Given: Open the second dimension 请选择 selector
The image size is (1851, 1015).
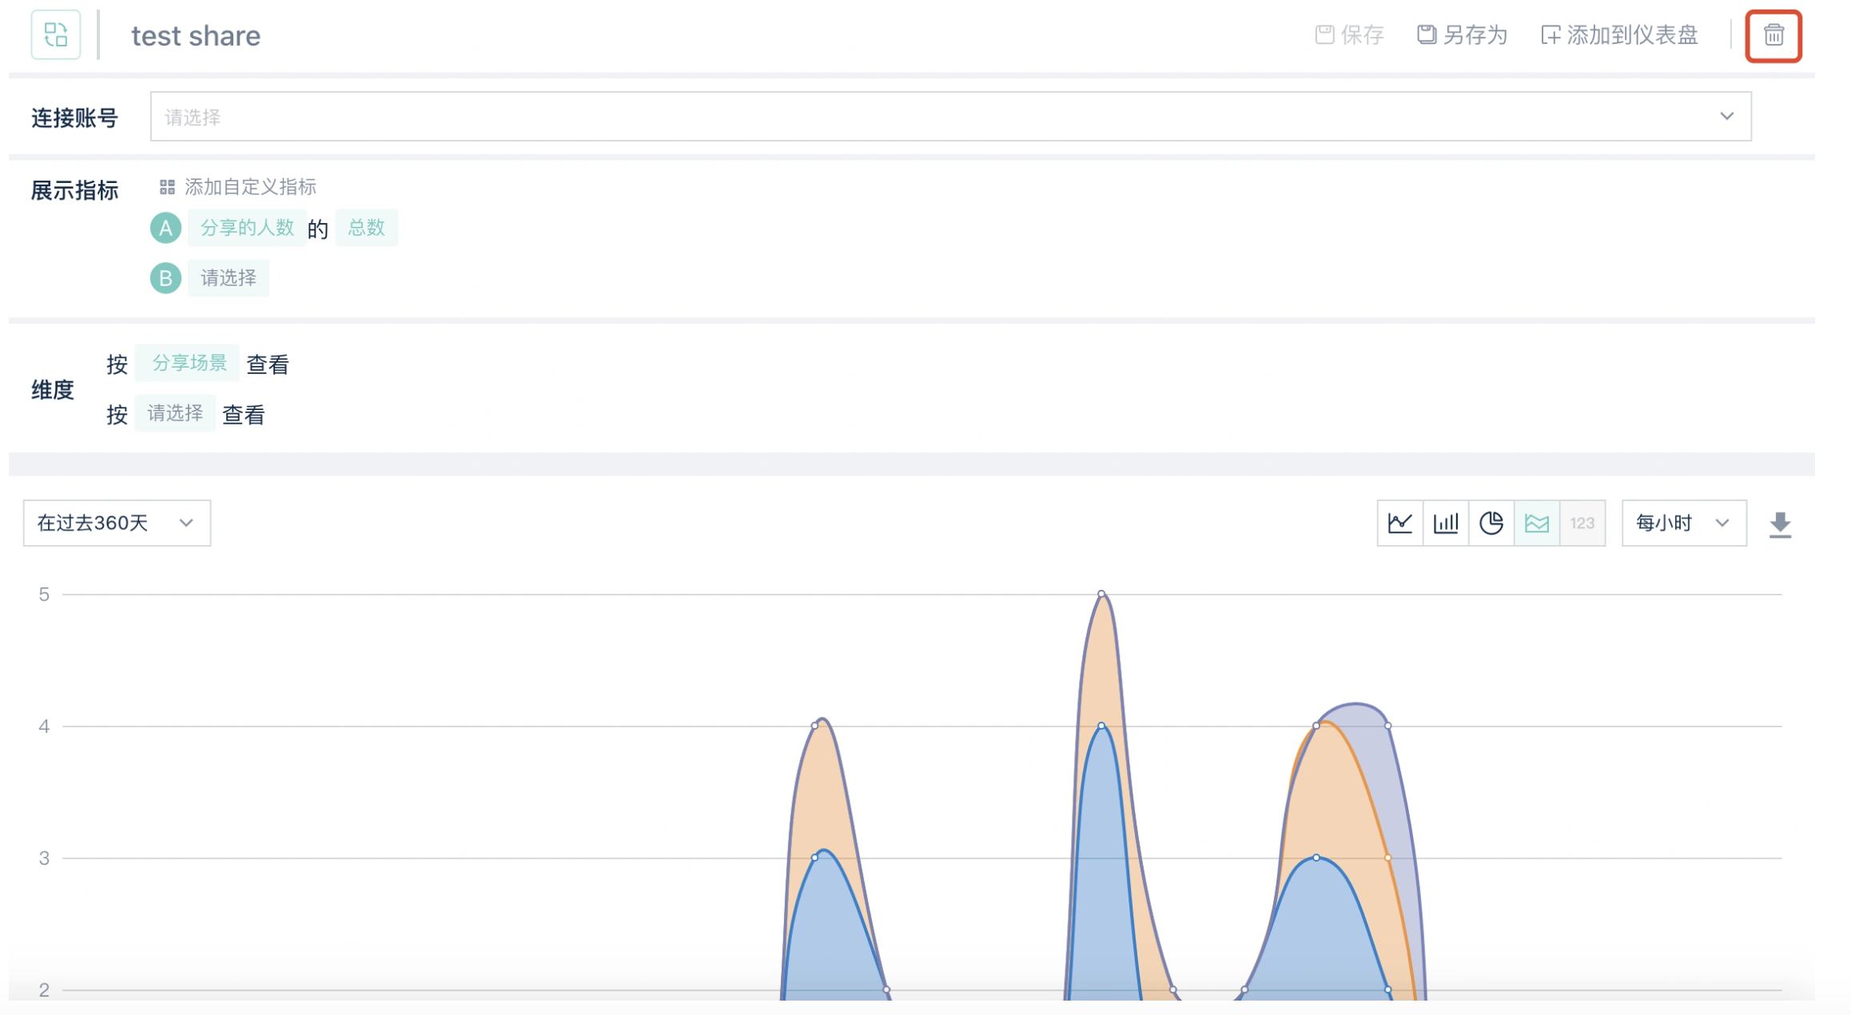Looking at the screenshot, I should click(x=175, y=413).
